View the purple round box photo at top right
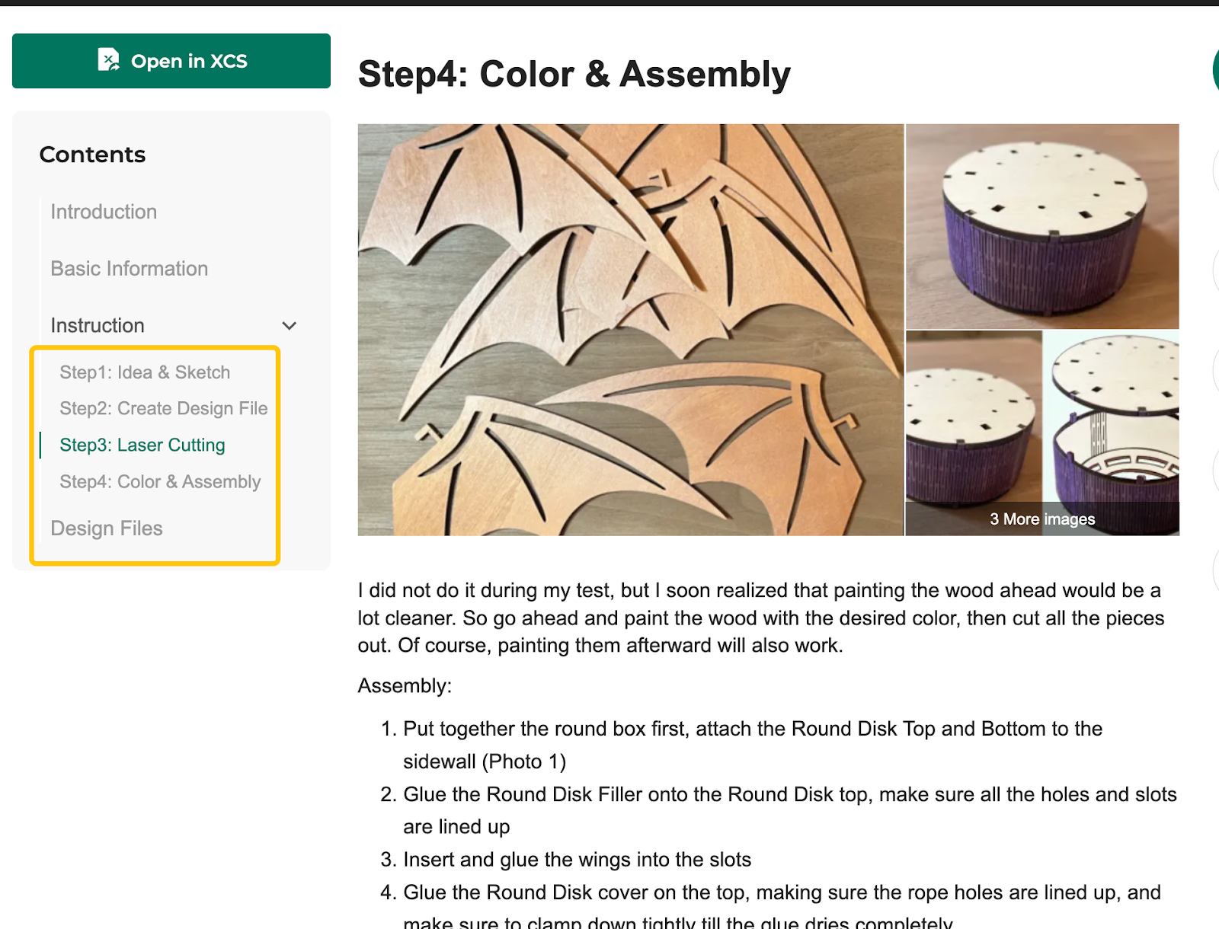1219x929 pixels. [1041, 226]
